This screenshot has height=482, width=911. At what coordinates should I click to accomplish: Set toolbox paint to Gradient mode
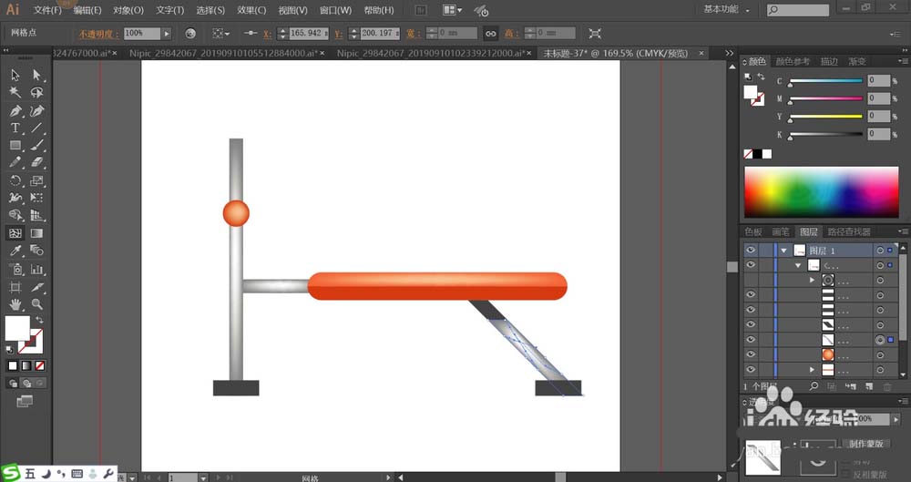(x=26, y=365)
